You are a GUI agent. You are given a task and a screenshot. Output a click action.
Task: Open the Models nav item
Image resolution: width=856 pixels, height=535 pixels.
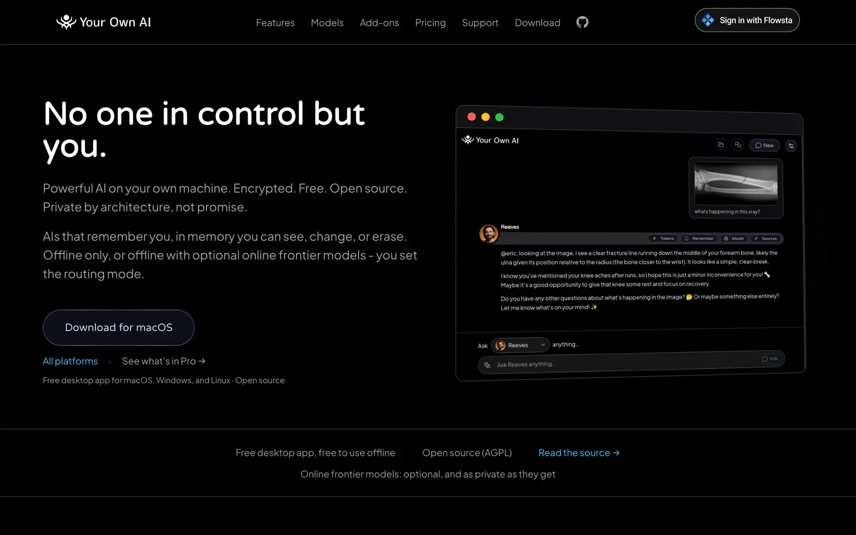[x=327, y=22]
